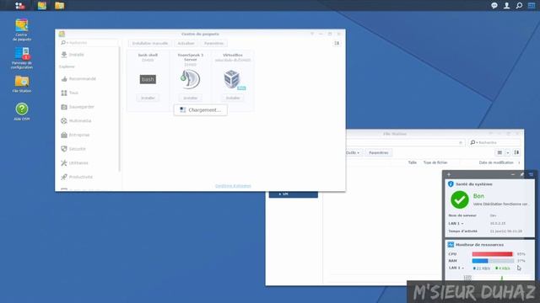Switch to File Station in the taskbar

(x=60, y=6)
